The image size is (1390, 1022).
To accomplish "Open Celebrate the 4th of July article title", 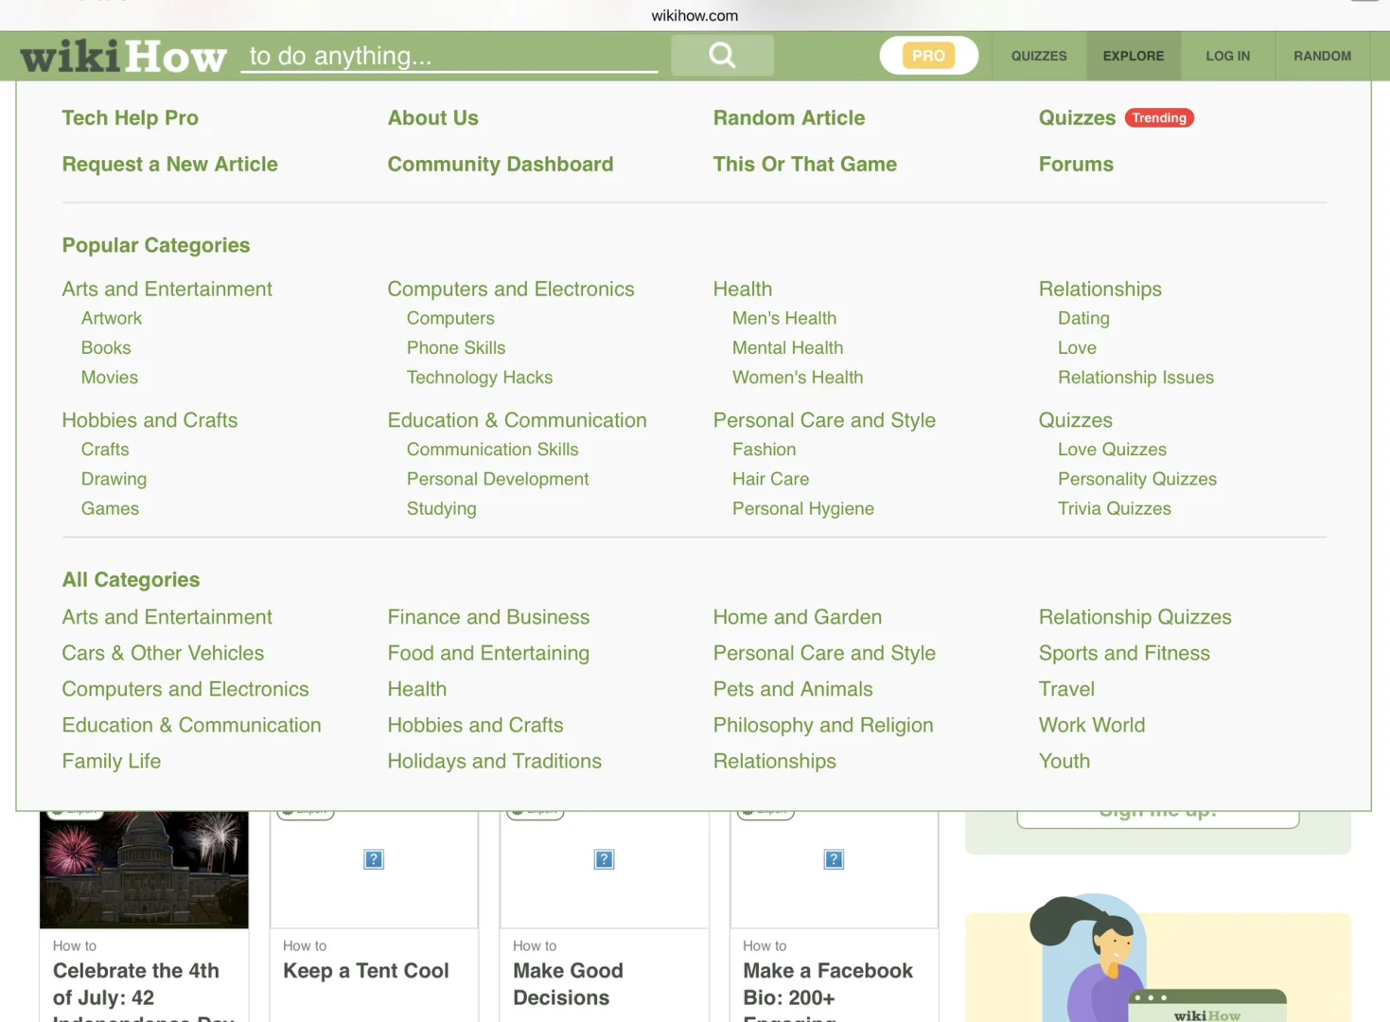I will click(x=144, y=991).
